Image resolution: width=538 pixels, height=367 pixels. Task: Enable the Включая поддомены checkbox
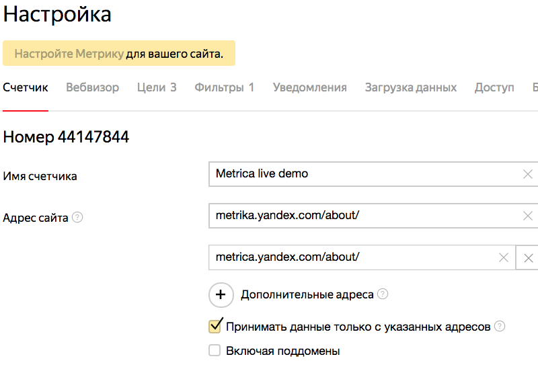215,351
